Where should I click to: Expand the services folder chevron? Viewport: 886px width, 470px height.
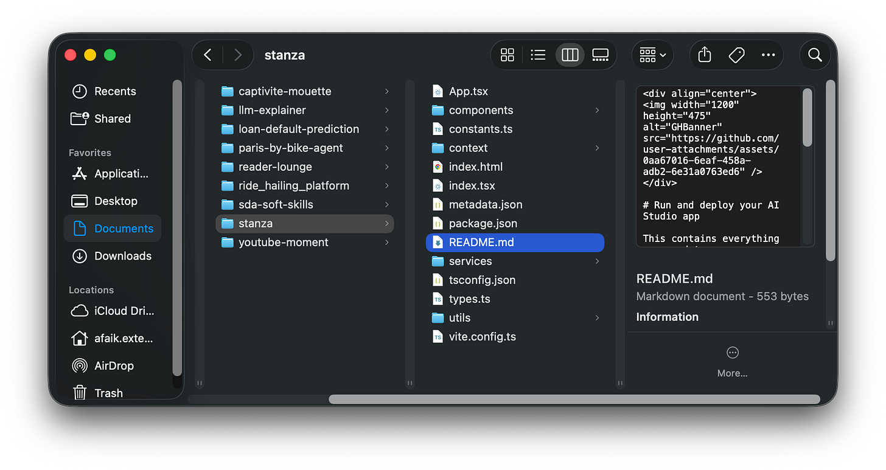[597, 261]
